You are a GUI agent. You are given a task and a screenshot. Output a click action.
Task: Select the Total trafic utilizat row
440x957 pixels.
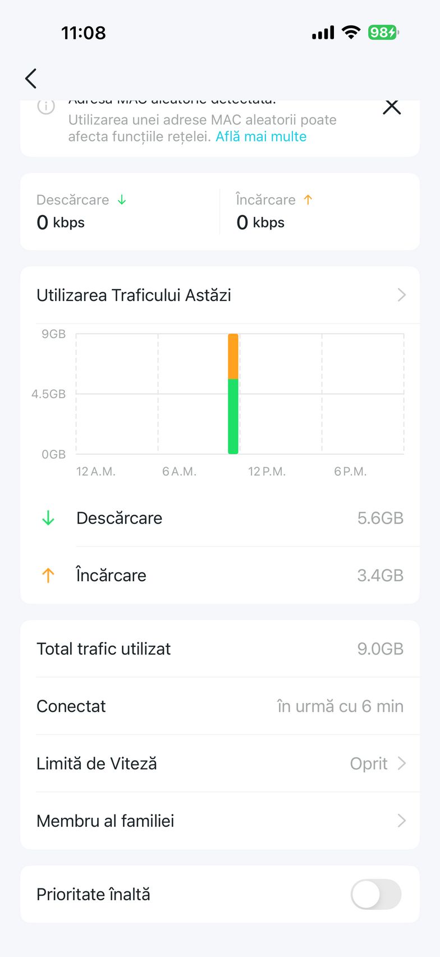click(x=220, y=649)
